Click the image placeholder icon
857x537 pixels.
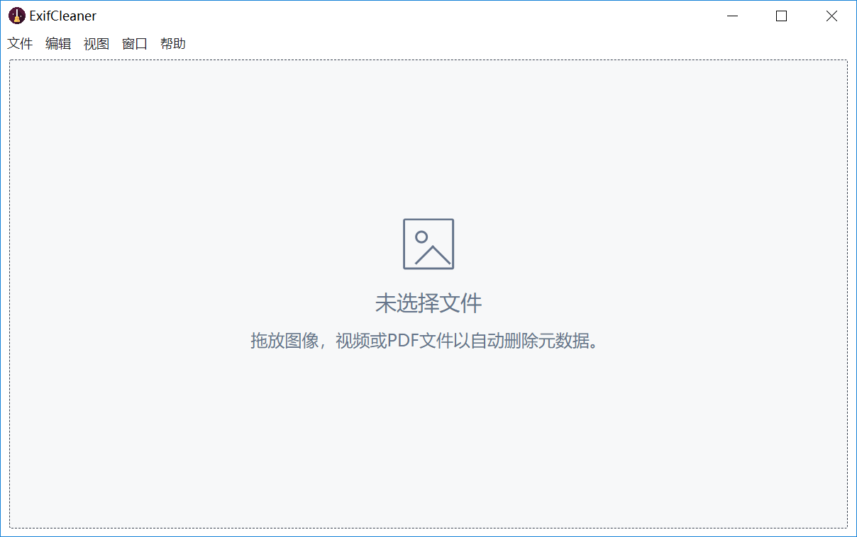(428, 244)
